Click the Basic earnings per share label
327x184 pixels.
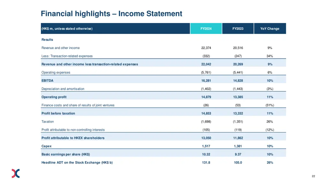click(x=65, y=155)
